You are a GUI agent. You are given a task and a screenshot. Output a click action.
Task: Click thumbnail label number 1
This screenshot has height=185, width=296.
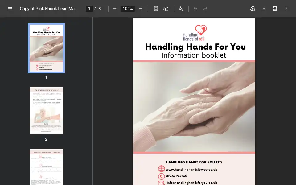pos(46,77)
